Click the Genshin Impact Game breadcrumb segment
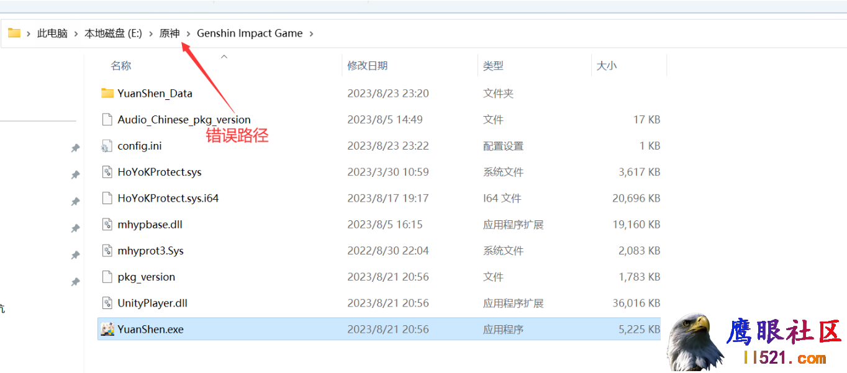This screenshot has height=373, width=847. (x=250, y=34)
